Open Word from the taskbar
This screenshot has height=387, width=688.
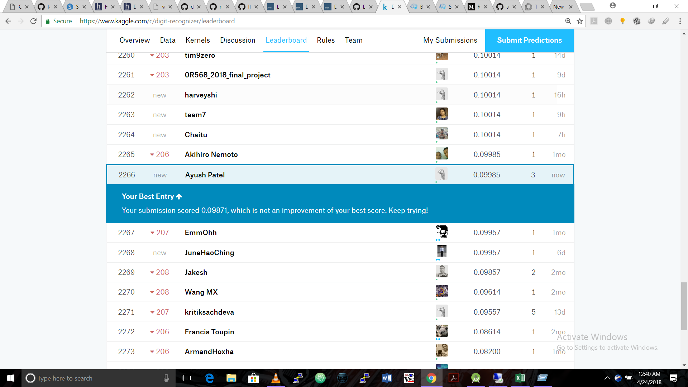point(387,378)
